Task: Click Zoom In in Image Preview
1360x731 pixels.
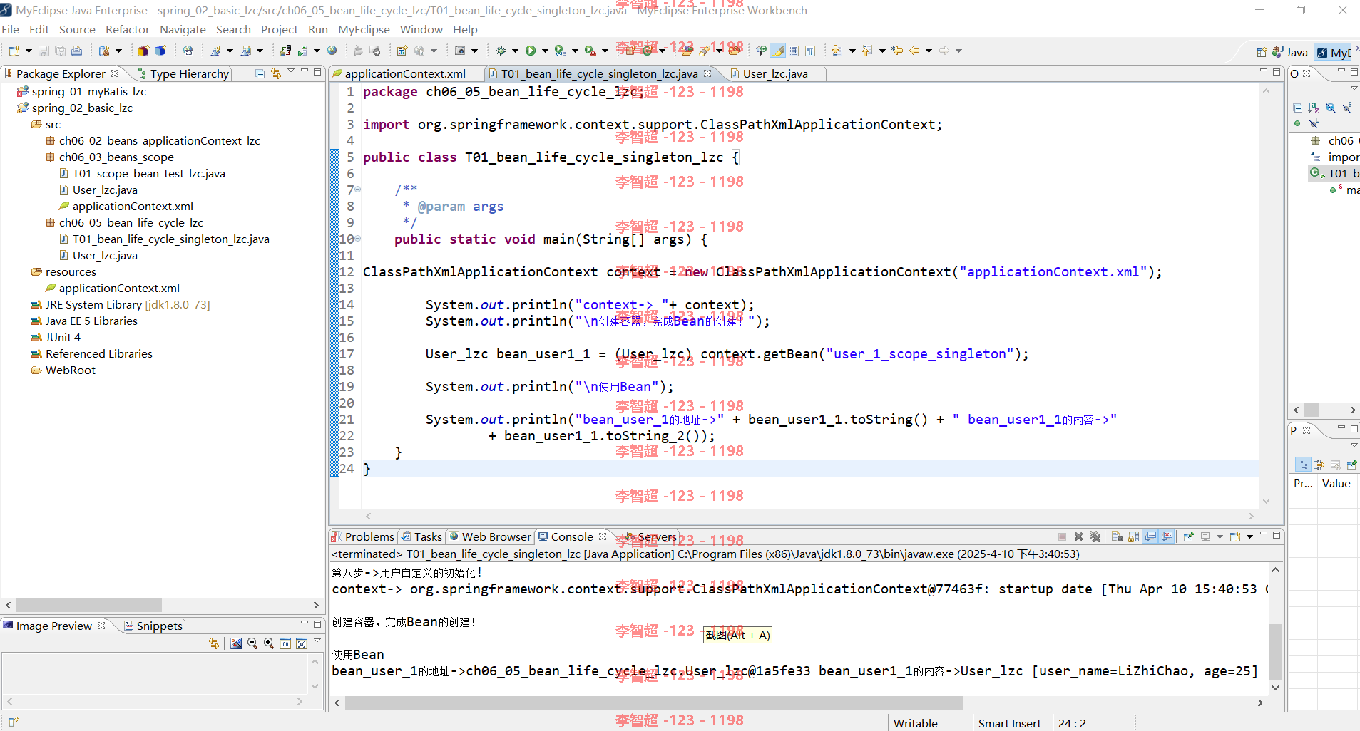Action: (269, 643)
